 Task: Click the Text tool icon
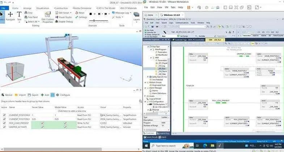[x=20, y=16]
